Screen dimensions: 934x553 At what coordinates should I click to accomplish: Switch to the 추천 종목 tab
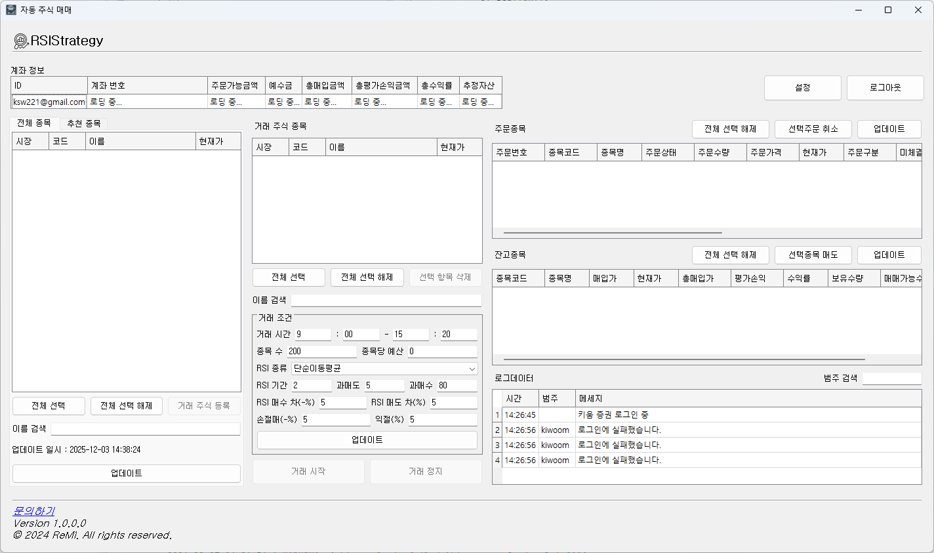click(x=83, y=123)
